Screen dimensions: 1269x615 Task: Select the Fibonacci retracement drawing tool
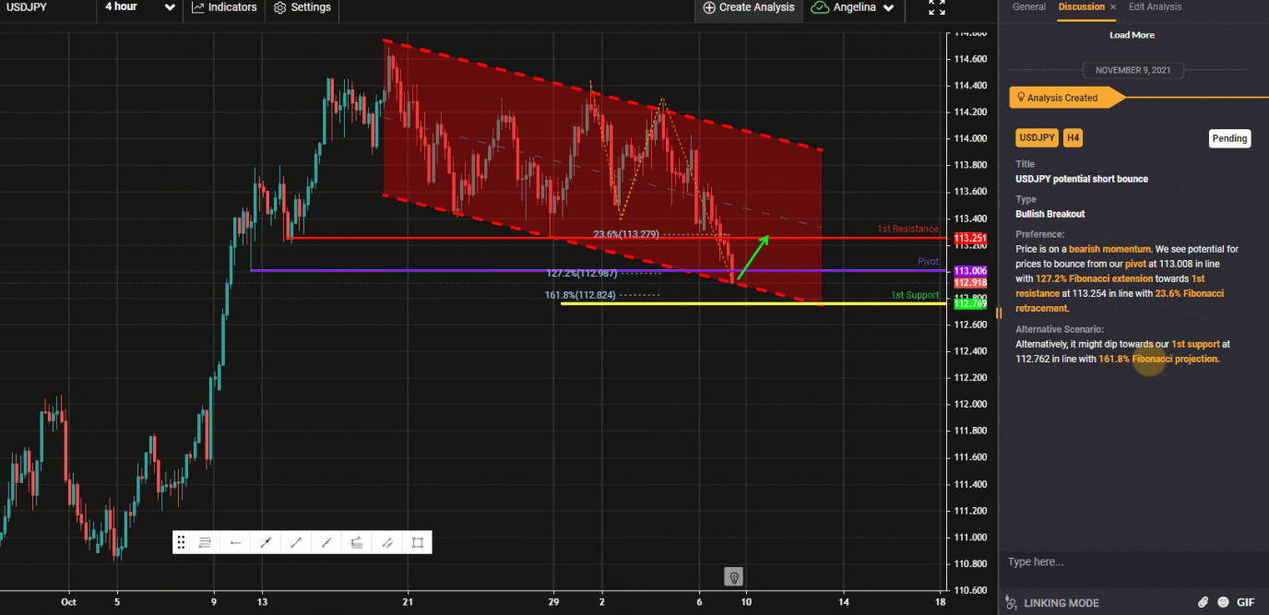click(x=357, y=542)
